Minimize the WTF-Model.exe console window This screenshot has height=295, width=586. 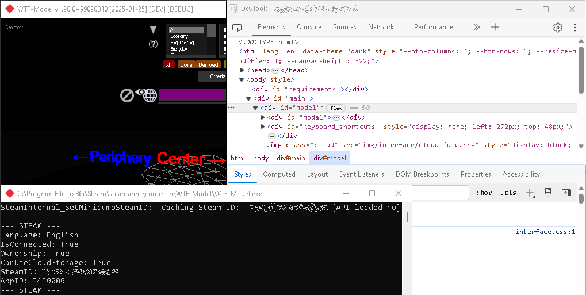[346, 193]
